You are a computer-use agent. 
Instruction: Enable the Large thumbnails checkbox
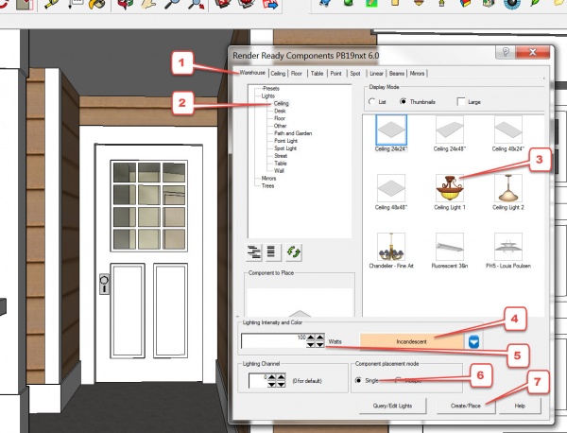(x=461, y=101)
